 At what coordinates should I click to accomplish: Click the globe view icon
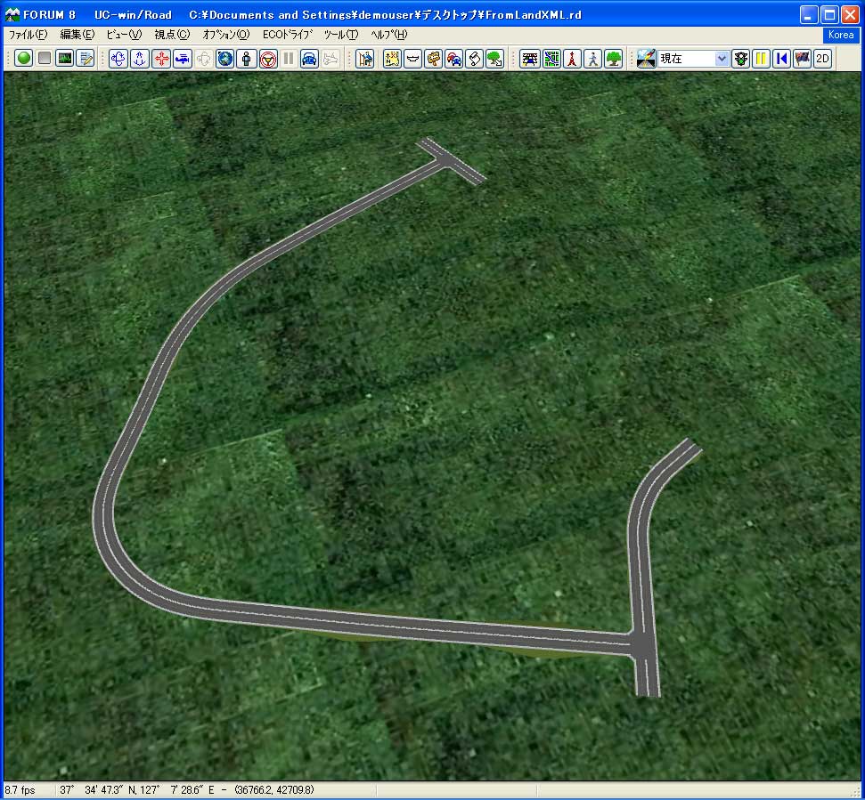coord(225,59)
